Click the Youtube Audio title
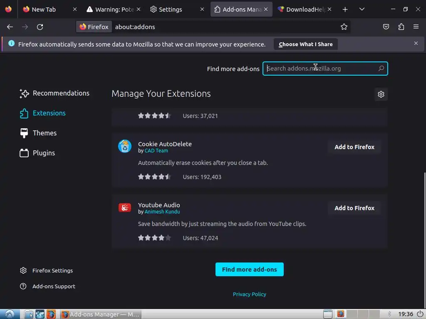 [x=159, y=205]
